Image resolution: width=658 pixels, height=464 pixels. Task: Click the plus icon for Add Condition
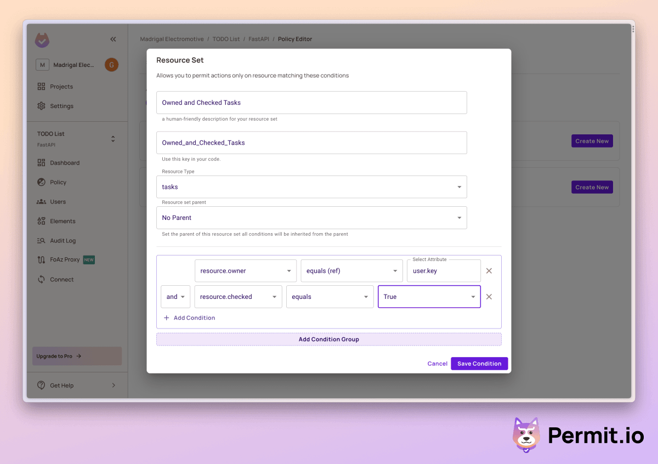167,318
